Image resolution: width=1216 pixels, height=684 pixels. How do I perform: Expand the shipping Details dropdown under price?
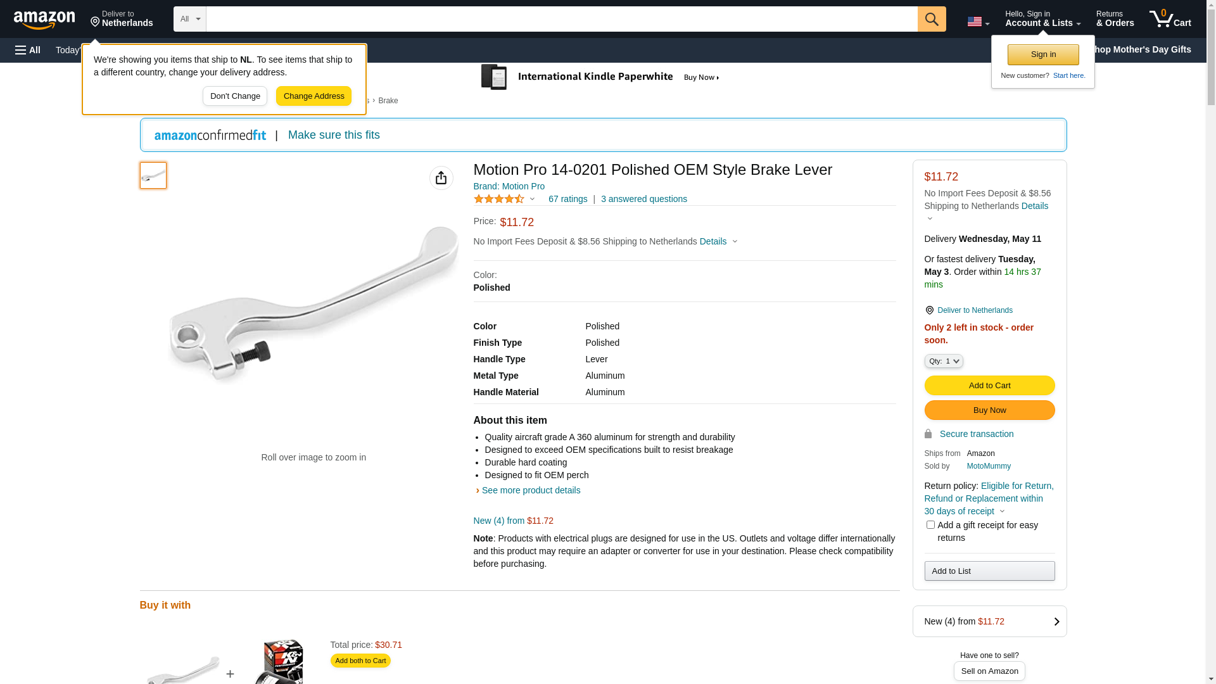718,241
